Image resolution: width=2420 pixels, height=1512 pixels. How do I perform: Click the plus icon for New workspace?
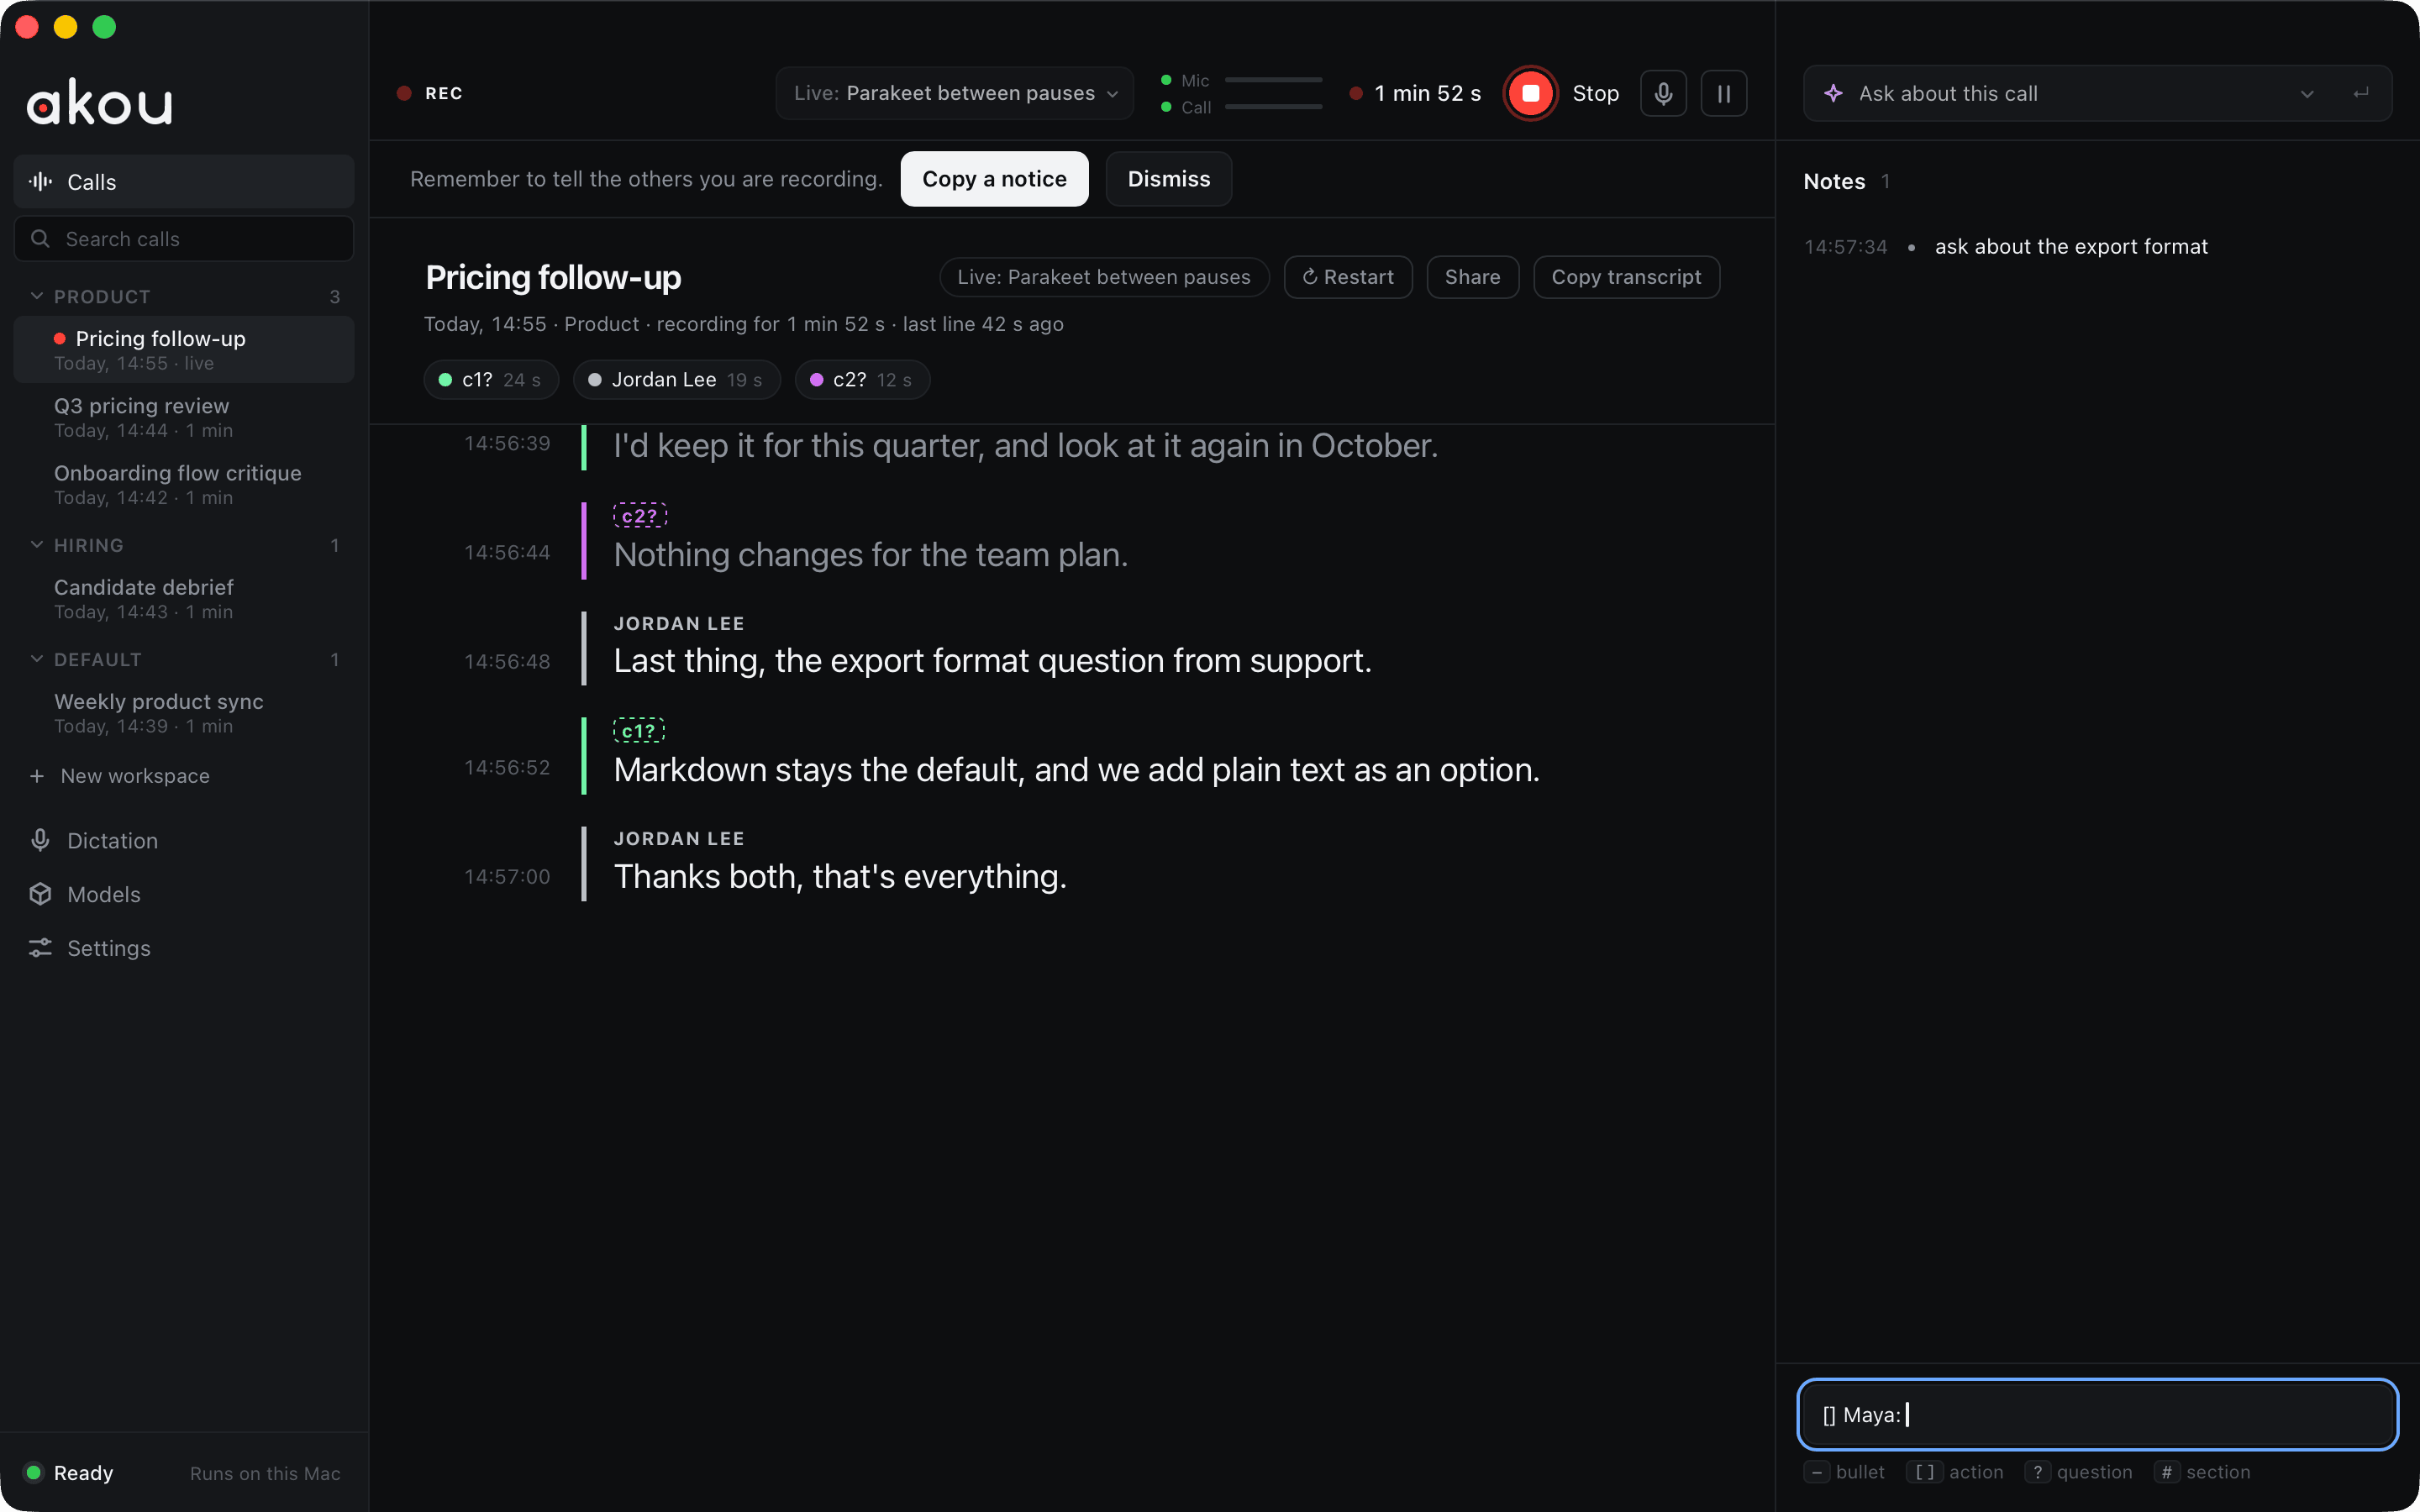coord(37,776)
